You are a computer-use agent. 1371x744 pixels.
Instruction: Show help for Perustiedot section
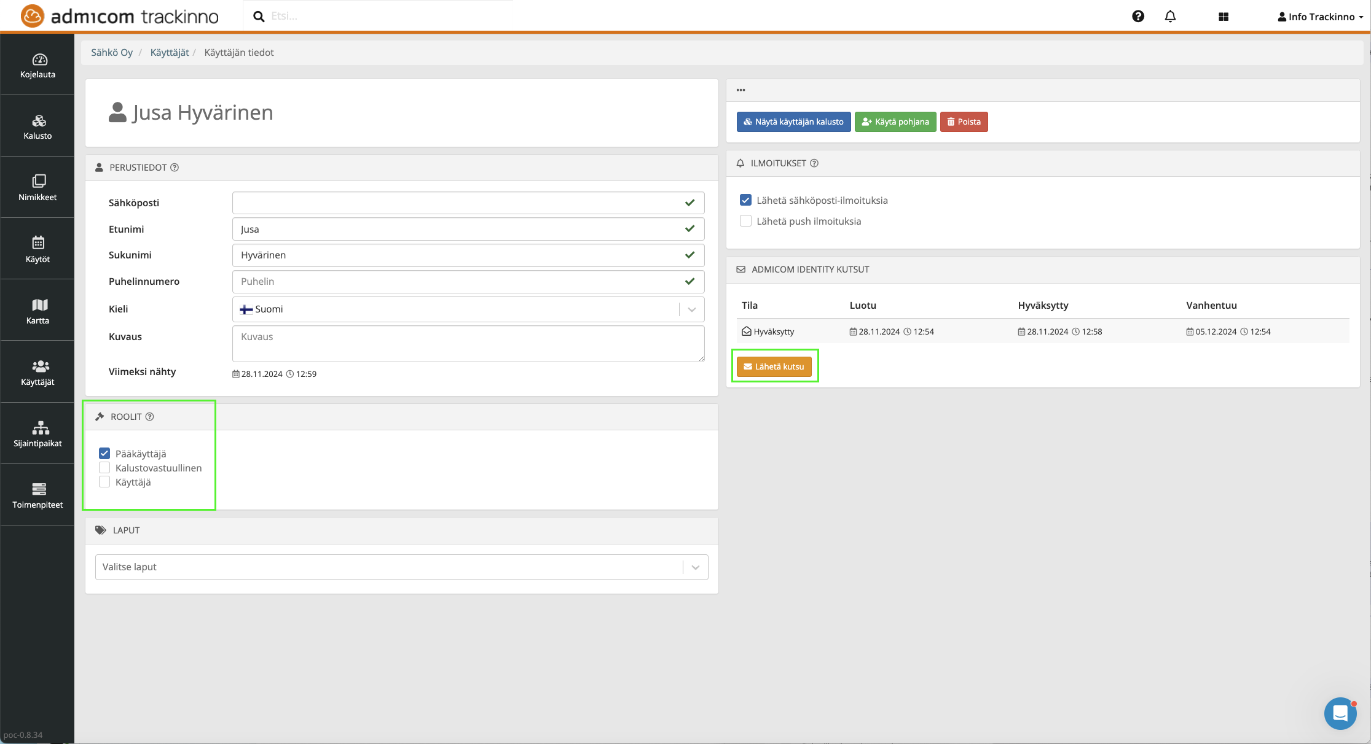click(175, 168)
